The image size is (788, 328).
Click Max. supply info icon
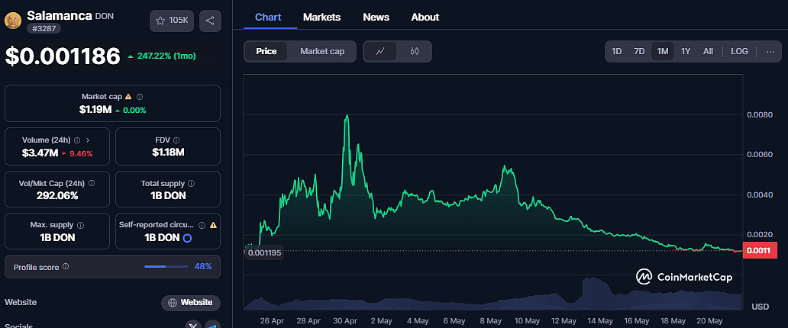[80, 225]
